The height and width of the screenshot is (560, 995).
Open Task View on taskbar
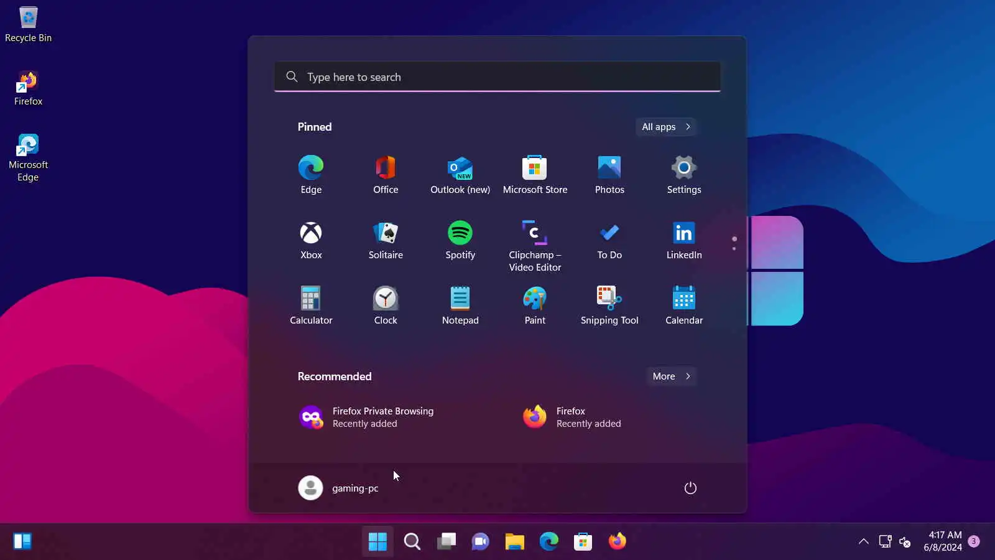[446, 541]
